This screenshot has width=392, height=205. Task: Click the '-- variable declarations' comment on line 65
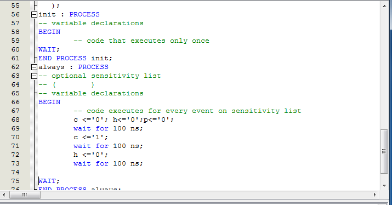91,93
